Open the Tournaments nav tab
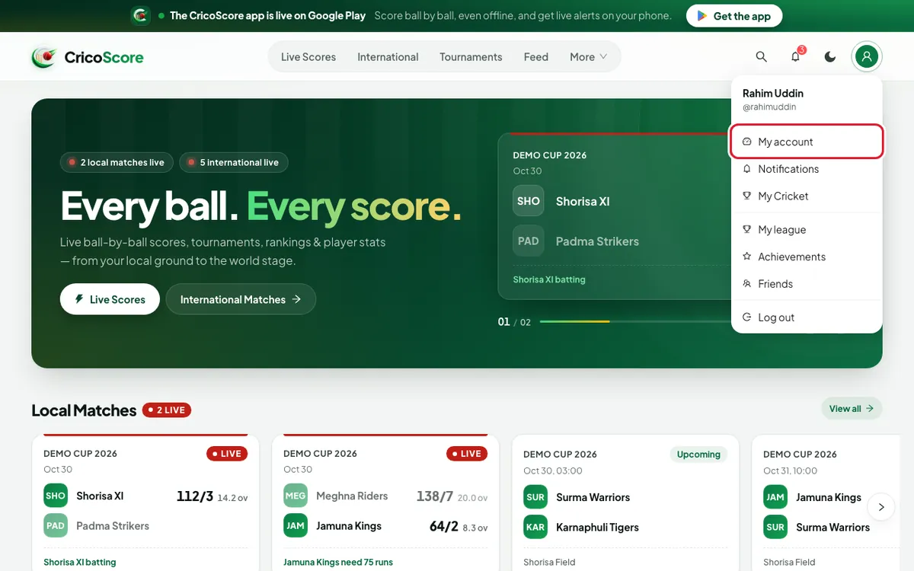This screenshot has height=571, width=914. [x=471, y=57]
